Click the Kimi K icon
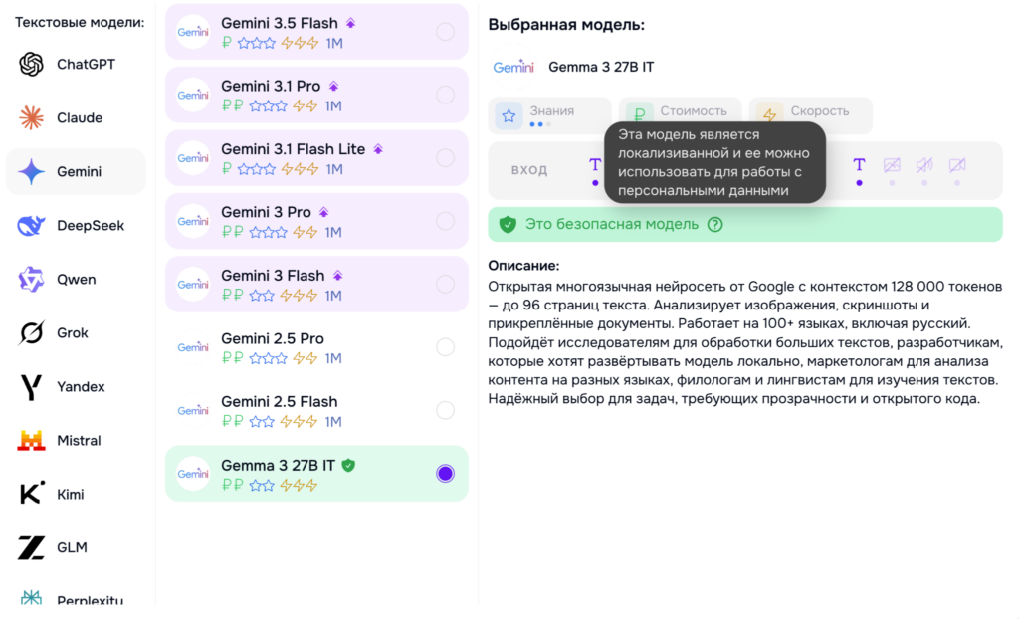This screenshot has height=619, width=1019. (x=31, y=495)
